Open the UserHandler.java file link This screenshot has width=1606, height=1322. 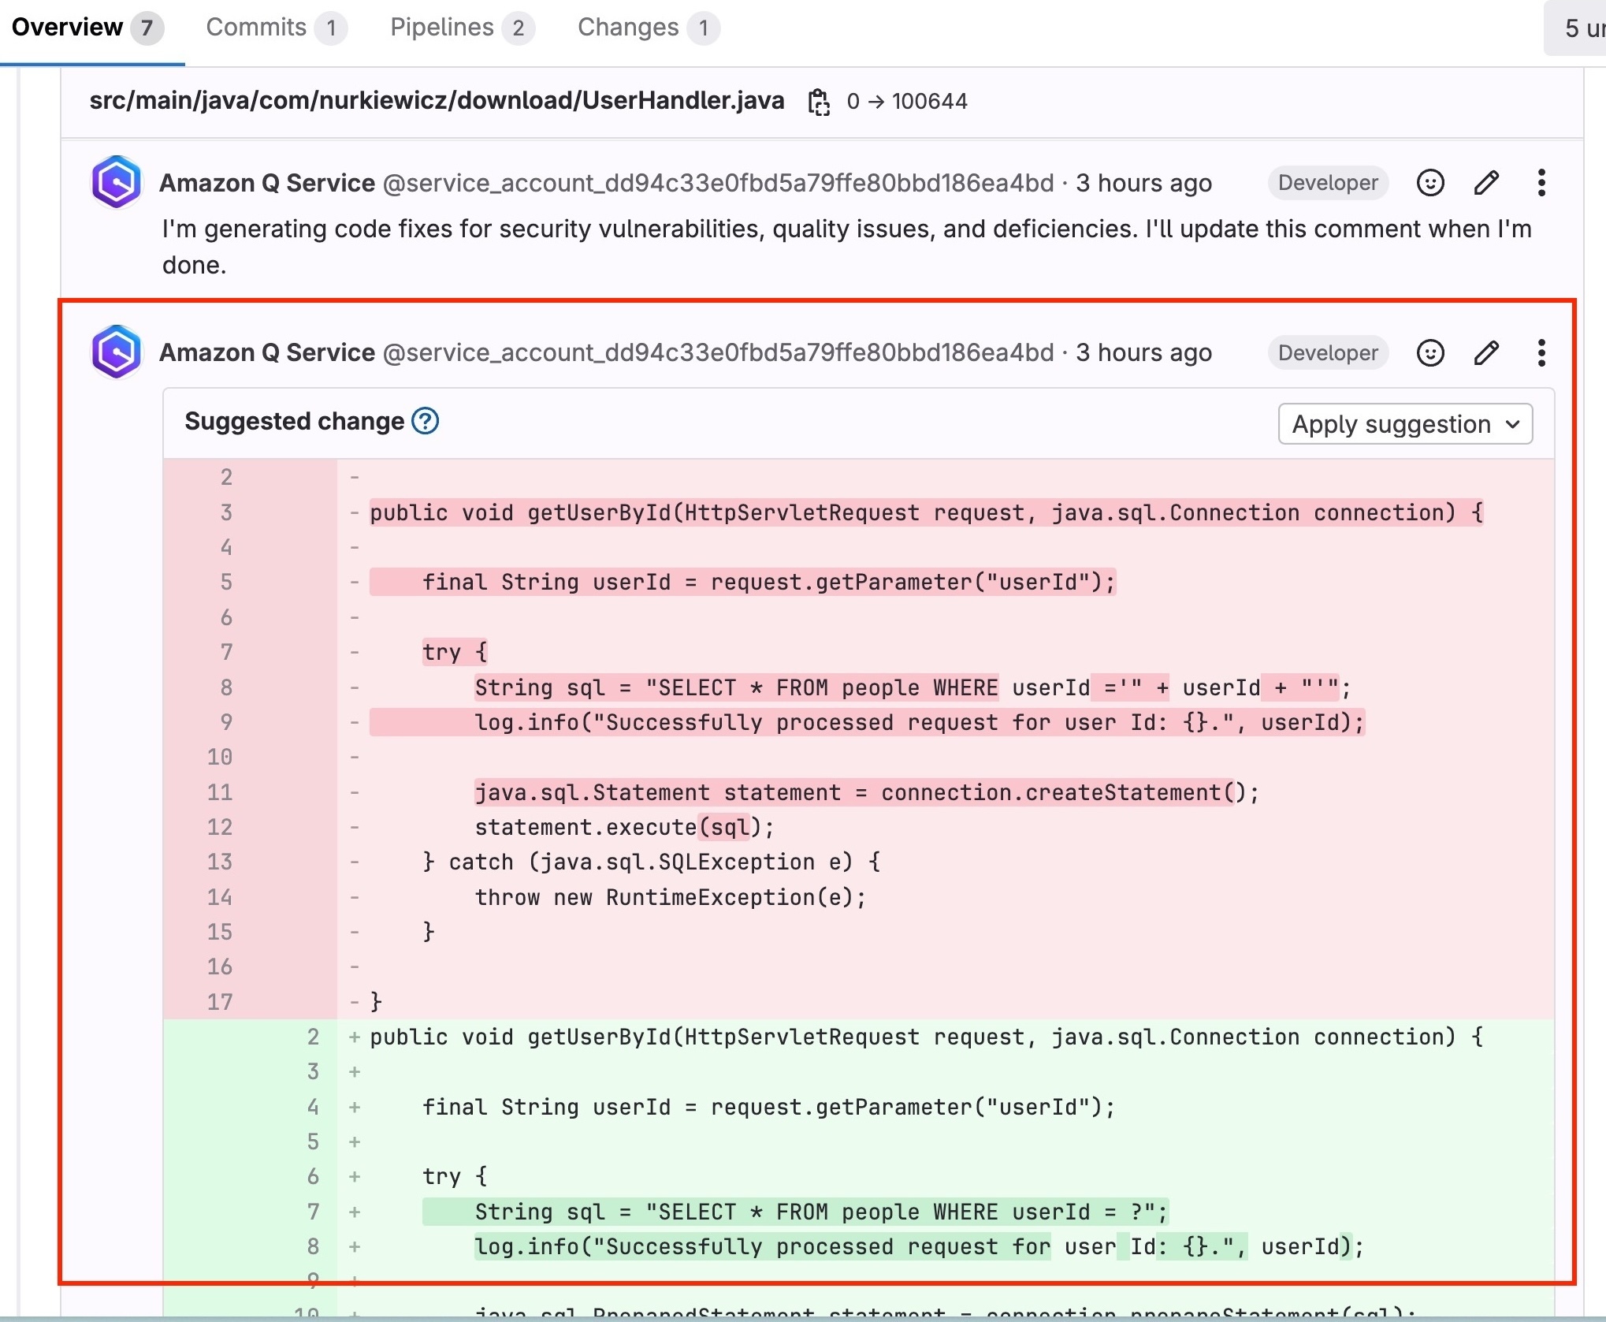[x=437, y=101]
